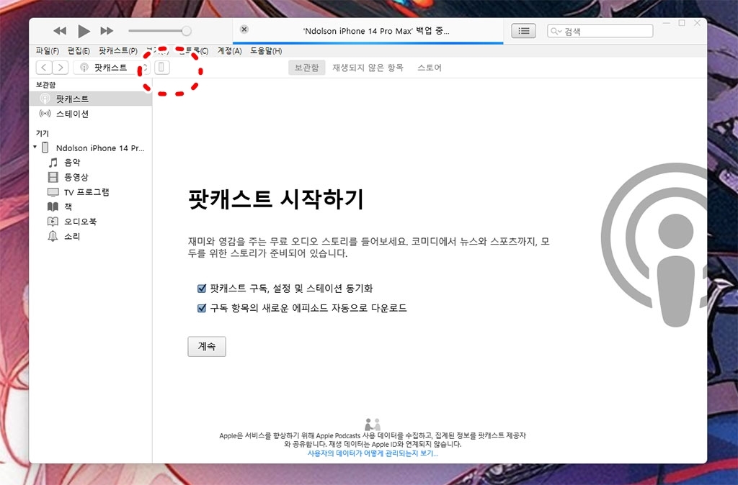Screen dimensions: 738x485
Task: Open 동영상 under the device
Action: (76, 177)
